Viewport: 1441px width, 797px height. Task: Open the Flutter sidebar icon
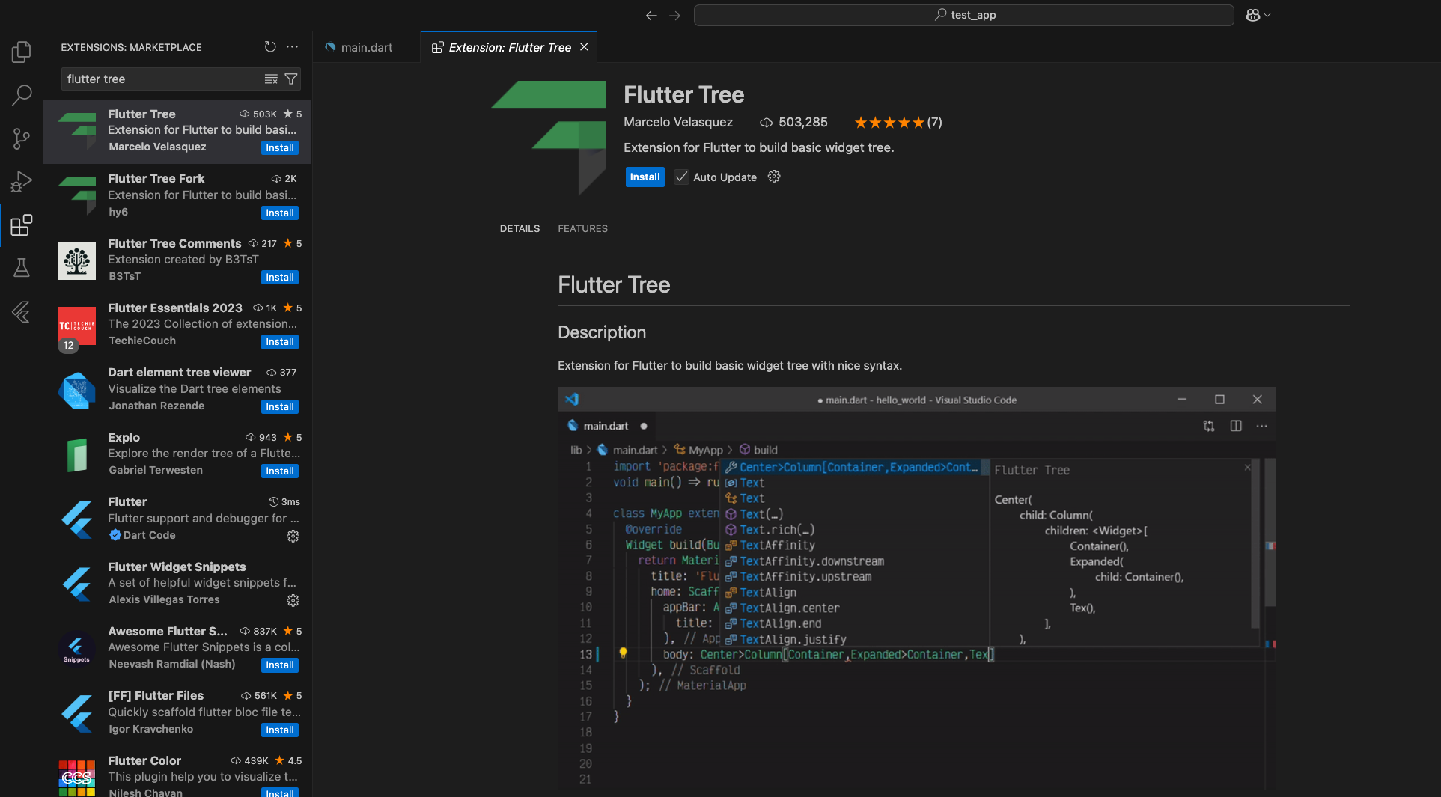[22, 311]
